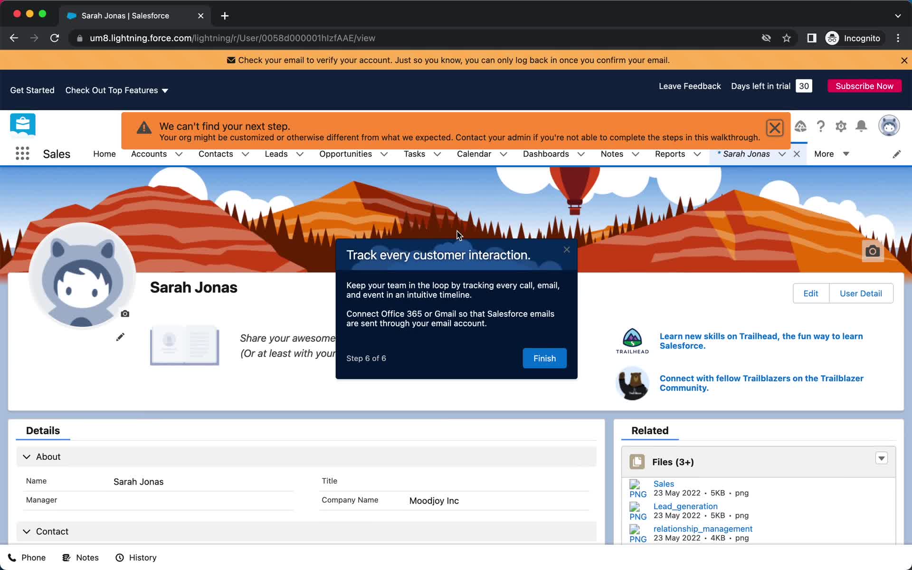Open the Chrome three-dot menu

(898, 38)
